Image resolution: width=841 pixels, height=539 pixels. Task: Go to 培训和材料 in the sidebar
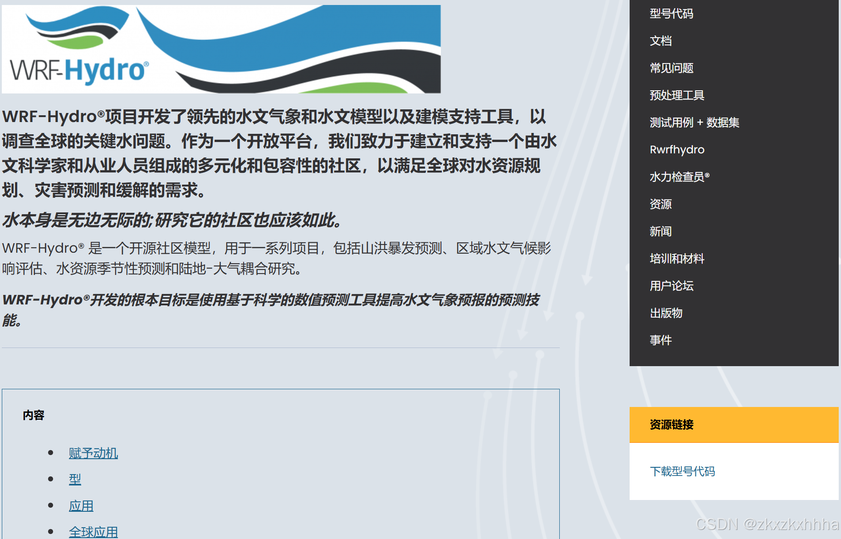677,259
